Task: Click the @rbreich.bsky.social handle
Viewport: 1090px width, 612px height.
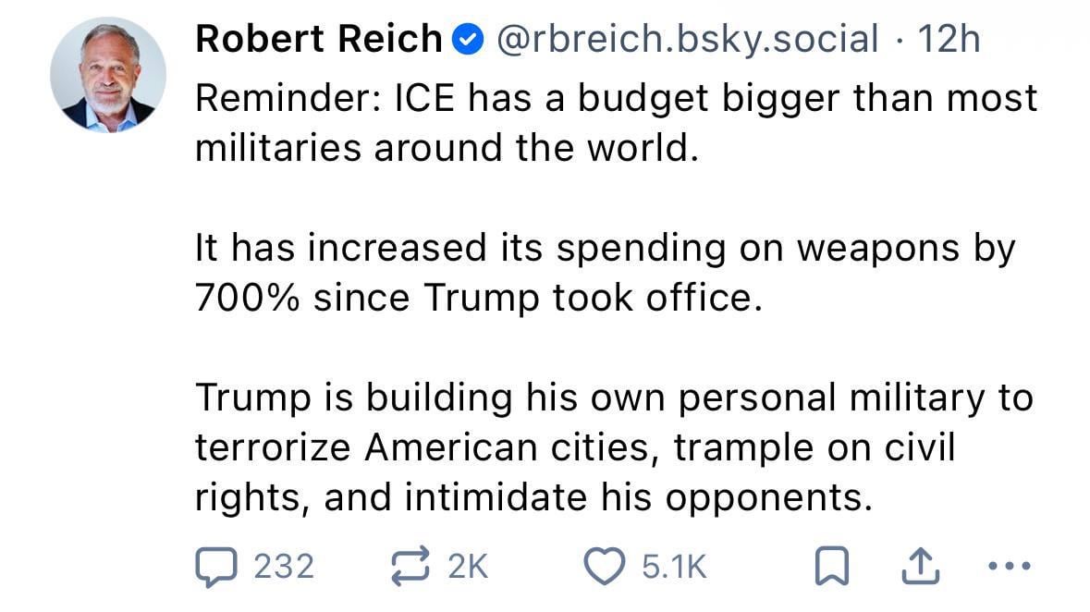Action: tap(687, 39)
